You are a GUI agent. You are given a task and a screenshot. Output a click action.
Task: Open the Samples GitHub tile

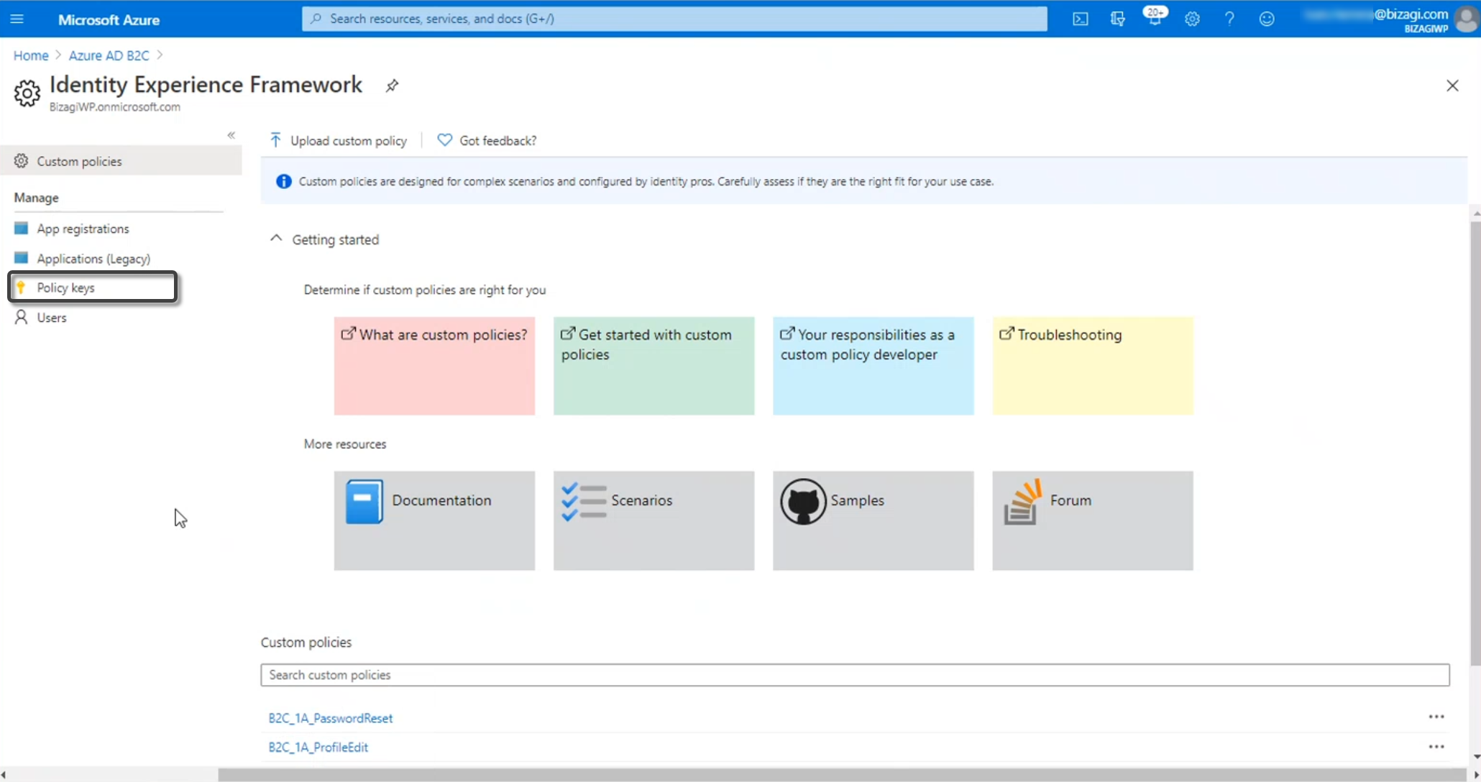pos(873,520)
